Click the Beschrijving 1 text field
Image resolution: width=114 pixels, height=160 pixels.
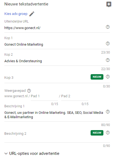54,115
